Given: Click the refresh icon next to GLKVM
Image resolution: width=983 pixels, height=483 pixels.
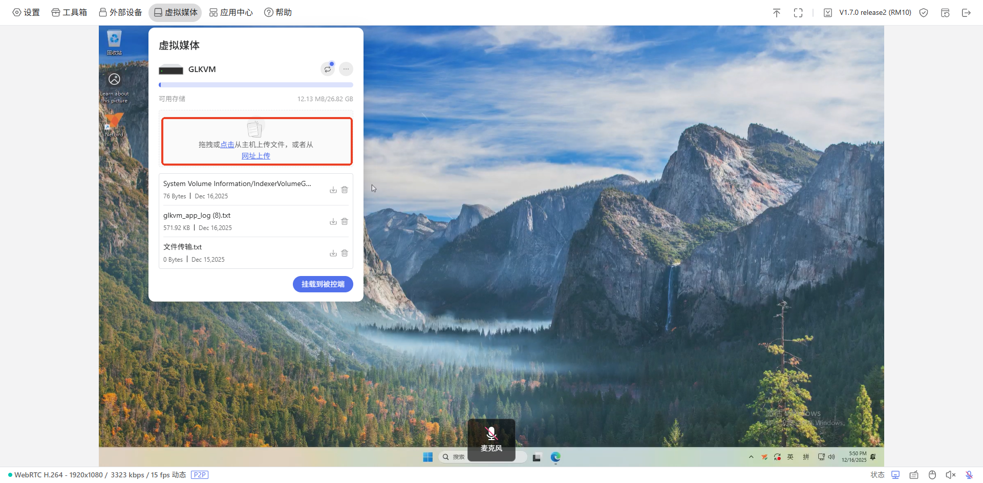Looking at the screenshot, I should pyautogui.click(x=328, y=69).
